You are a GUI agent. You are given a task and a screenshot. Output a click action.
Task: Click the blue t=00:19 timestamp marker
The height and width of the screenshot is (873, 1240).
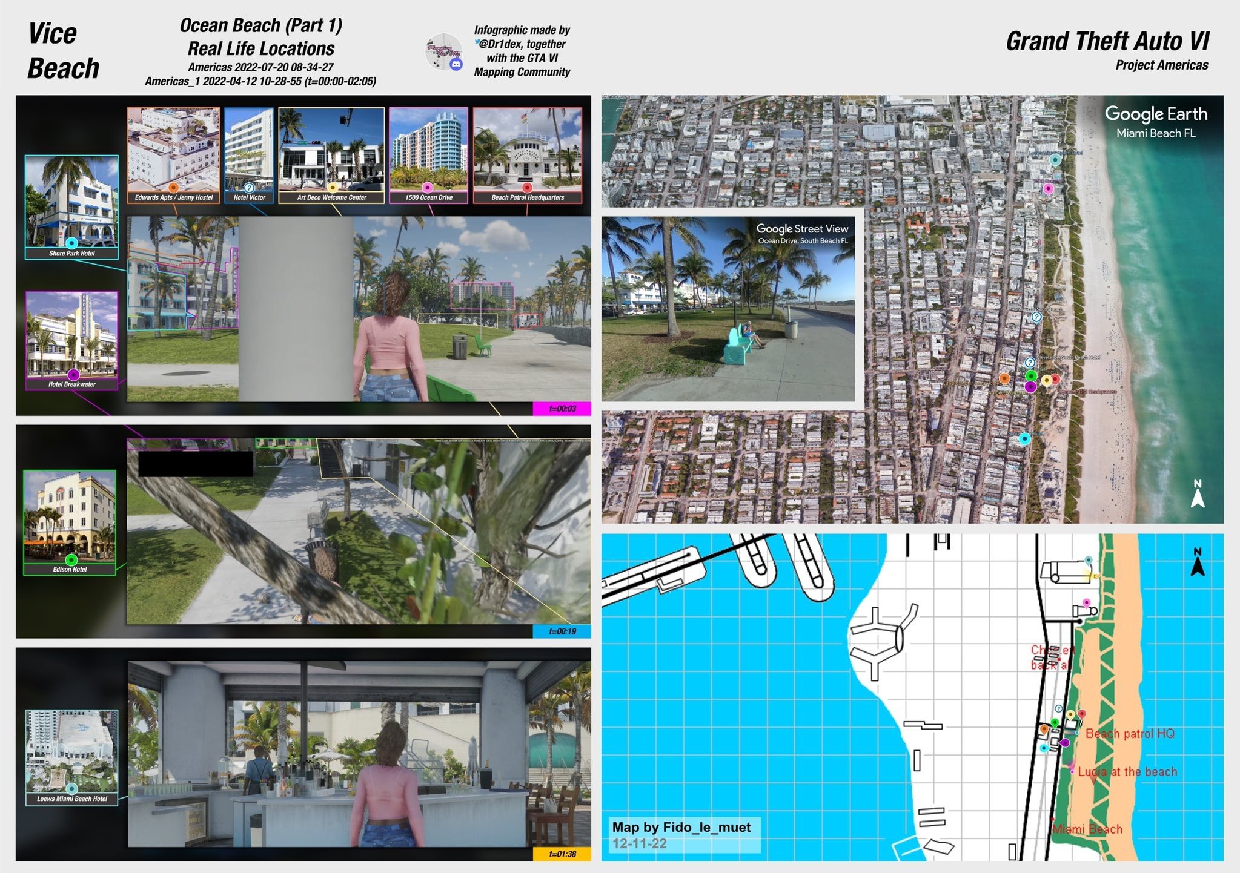pyautogui.click(x=562, y=631)
